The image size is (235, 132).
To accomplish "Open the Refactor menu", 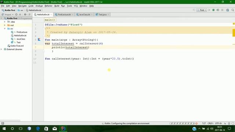I will (48, 6).
